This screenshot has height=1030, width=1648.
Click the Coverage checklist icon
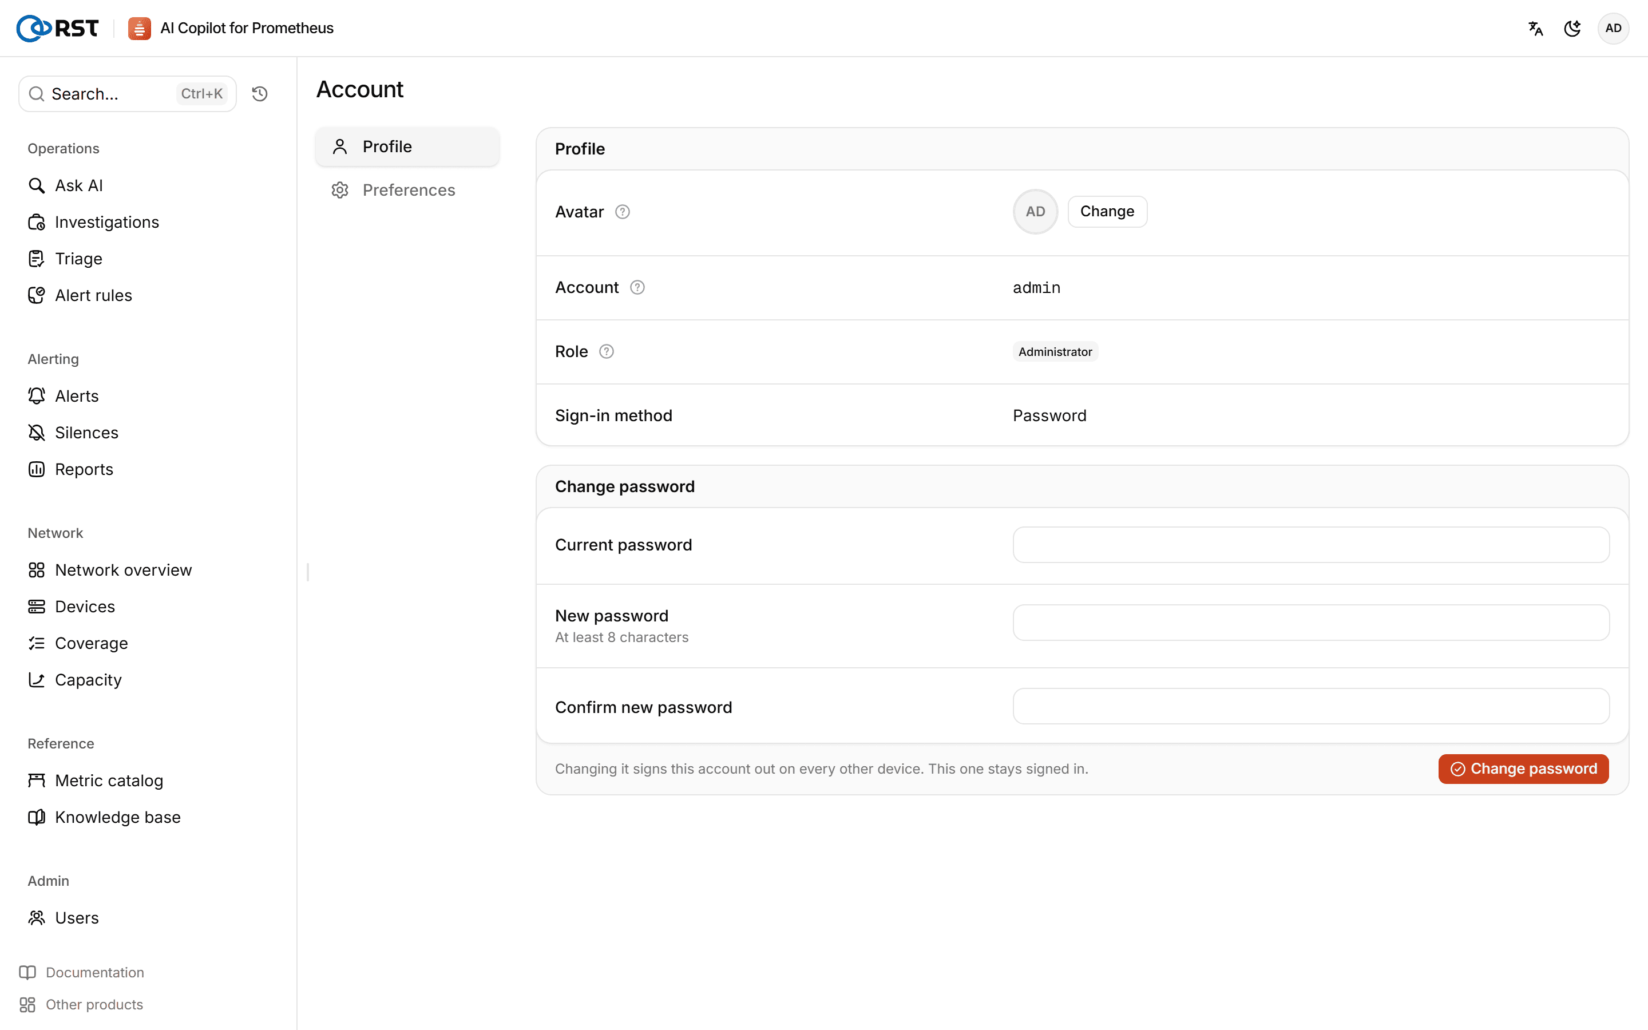click(37, 643)
